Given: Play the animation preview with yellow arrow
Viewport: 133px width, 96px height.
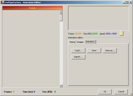Looking at the screenshot, I should coord(122,33).
